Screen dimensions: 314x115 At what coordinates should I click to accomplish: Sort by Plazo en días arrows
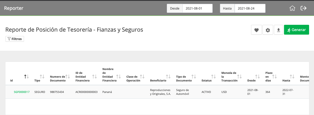click(x=275, y=76)
